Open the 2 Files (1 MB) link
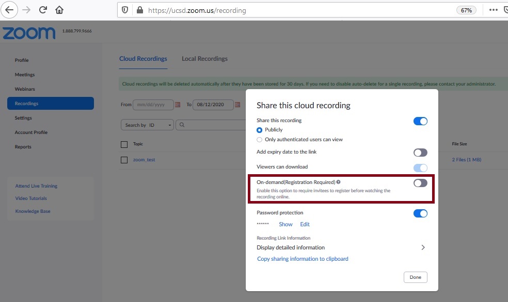 pos(467,160)
